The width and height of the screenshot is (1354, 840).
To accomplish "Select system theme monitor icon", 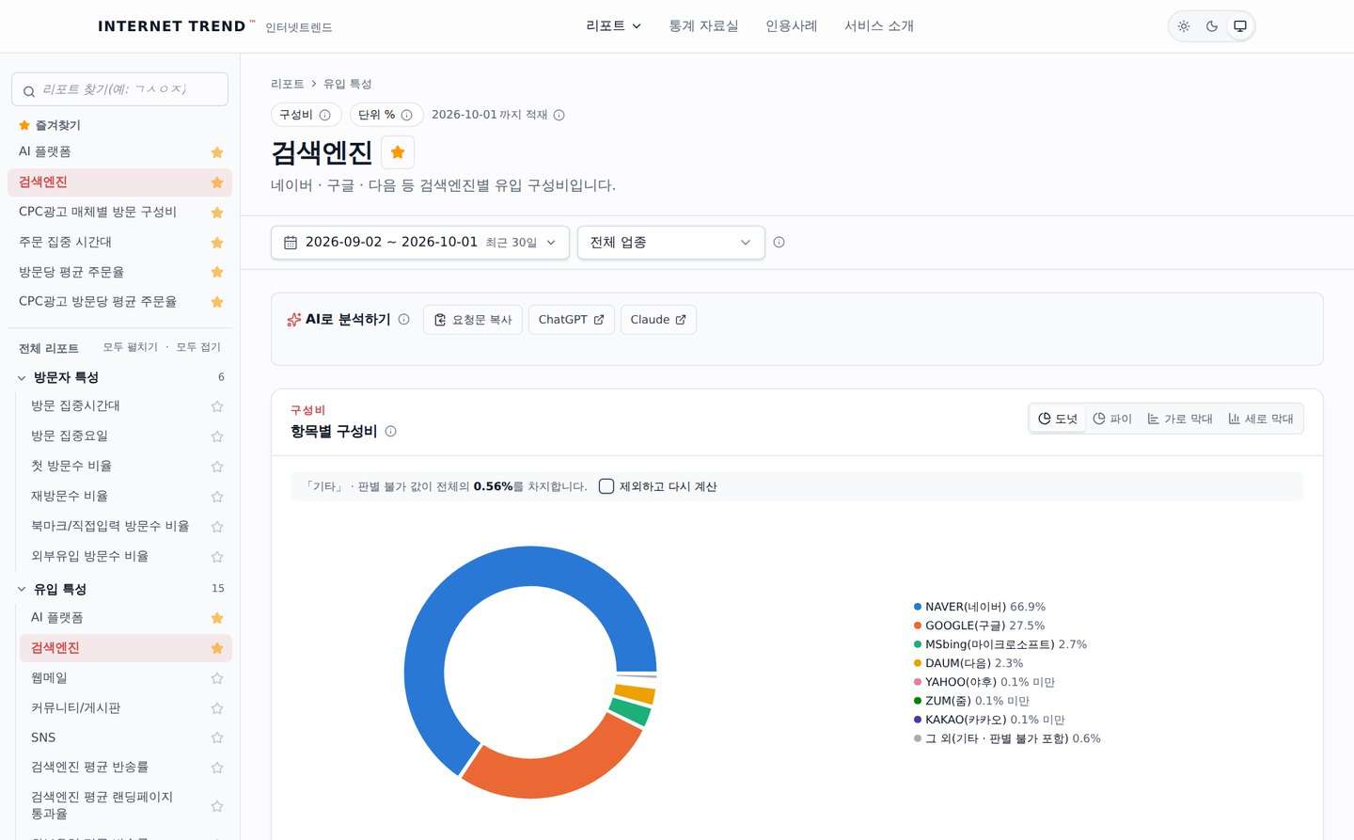I will [1240, 26].
